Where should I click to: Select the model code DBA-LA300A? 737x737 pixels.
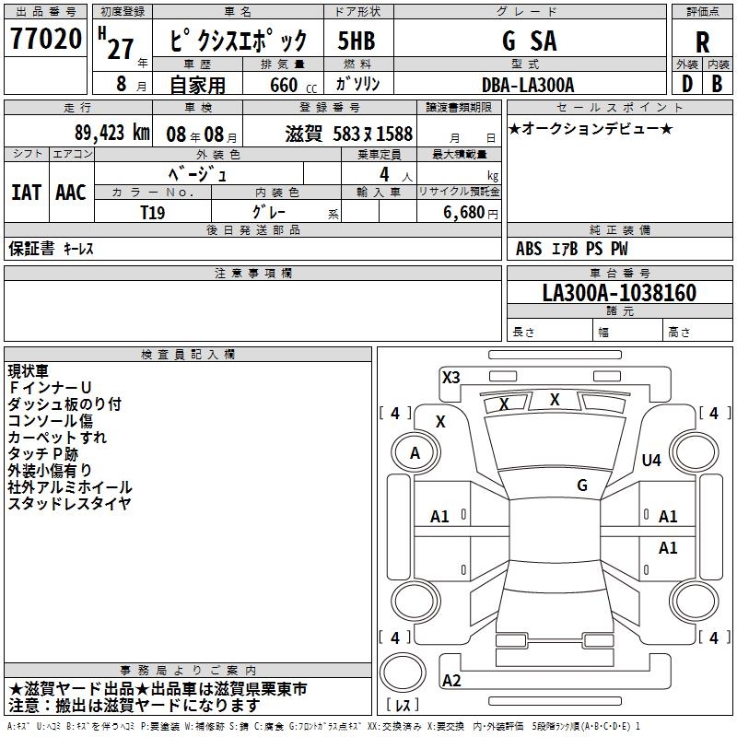(528, 85)
